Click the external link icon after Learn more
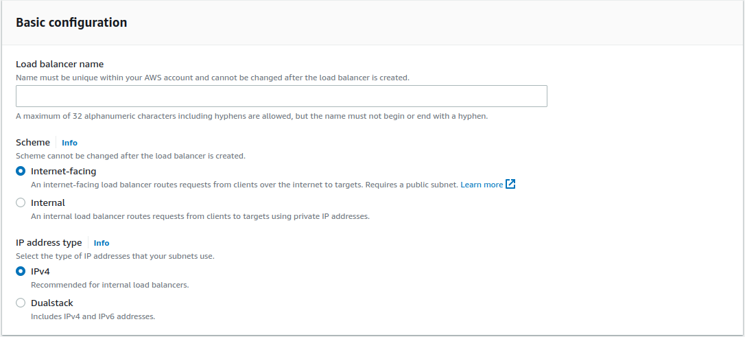The image size is (745, 337). point(510,184)
